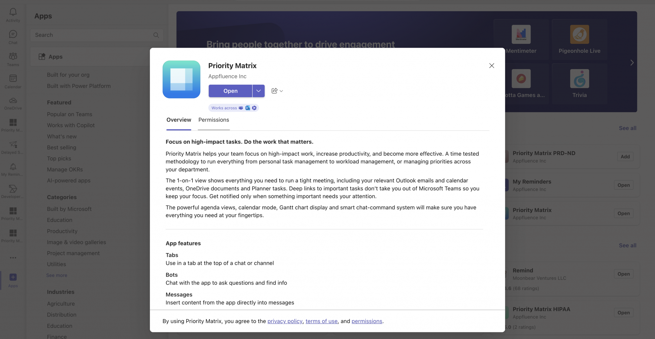Open the Trivia app tile
The image size is (655, 339).
pos(579,83)
